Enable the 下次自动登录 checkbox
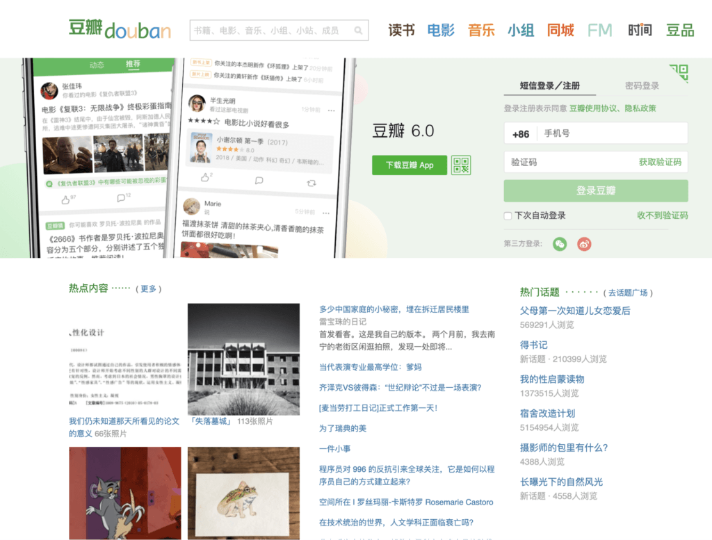Image resolution: width=712 pixels, height=540 pixels. [508, 216]
